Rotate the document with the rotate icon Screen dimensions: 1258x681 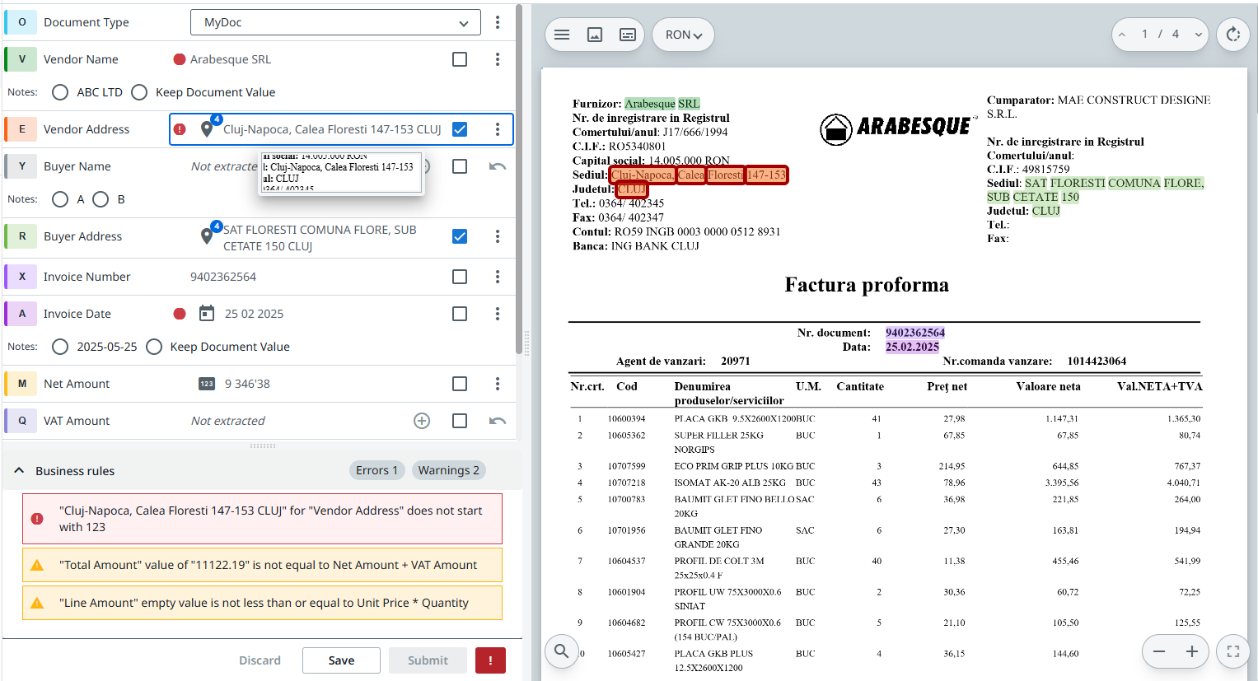1233,35
